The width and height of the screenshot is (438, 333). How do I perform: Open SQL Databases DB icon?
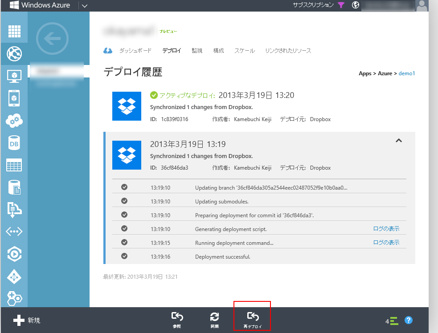tap(14, 143)
